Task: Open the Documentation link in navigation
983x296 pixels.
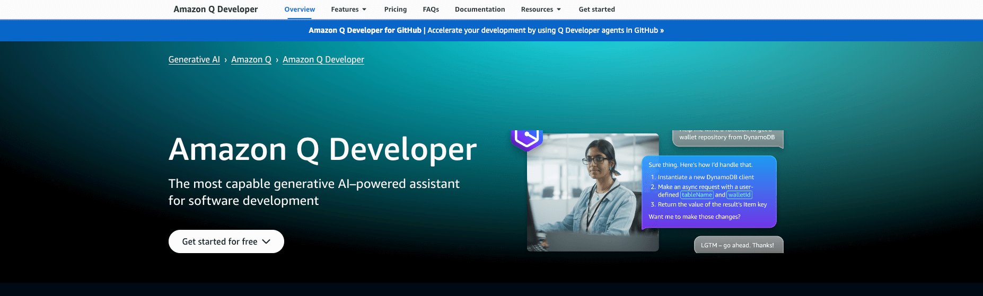Action: 480,10
